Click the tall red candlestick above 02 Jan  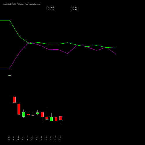[19, 109]
